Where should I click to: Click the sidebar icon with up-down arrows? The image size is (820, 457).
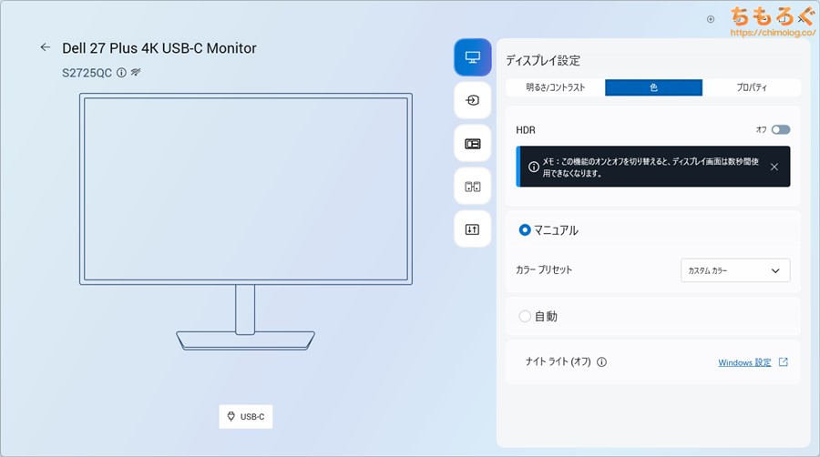point(472,228)
